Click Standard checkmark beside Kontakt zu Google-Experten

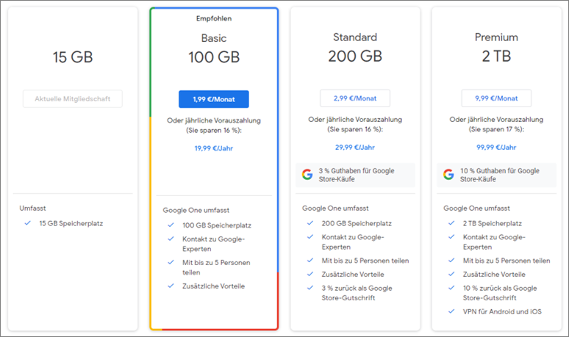tap(310, 236)
